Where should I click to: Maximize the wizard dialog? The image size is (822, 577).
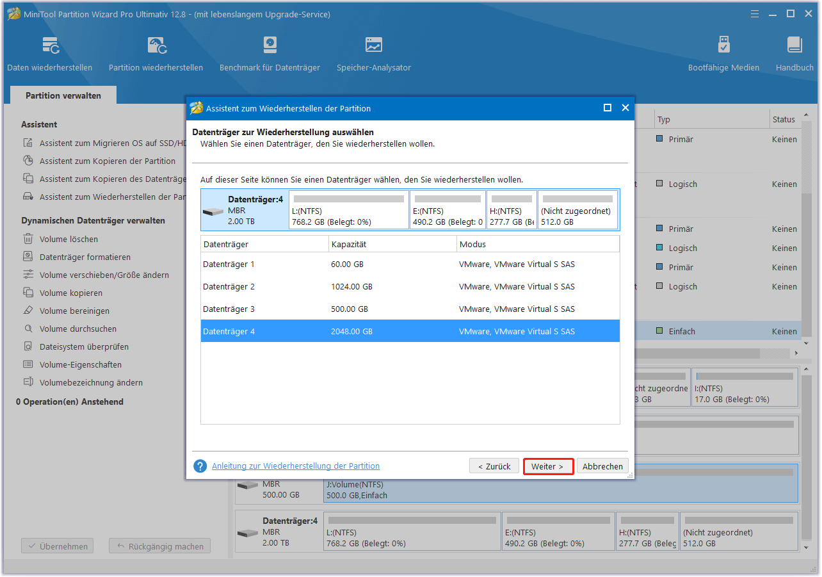(608, 108)
